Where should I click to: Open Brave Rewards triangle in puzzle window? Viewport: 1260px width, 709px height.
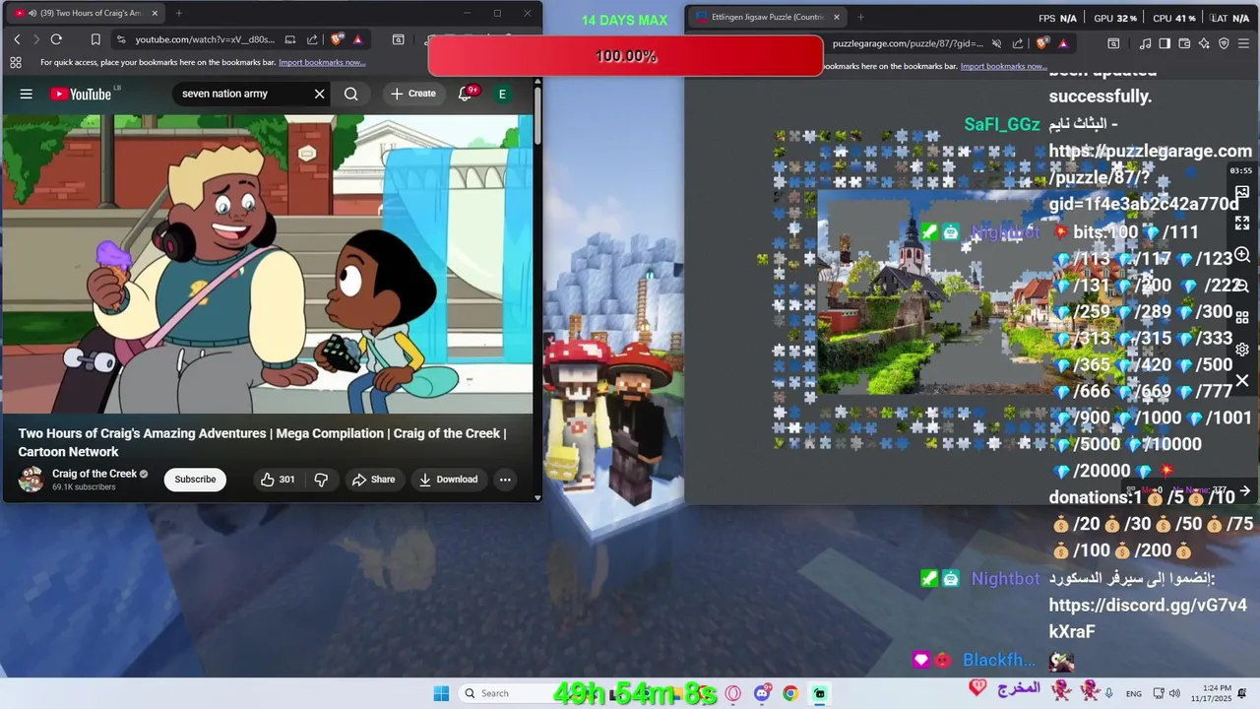point(1063,43)
